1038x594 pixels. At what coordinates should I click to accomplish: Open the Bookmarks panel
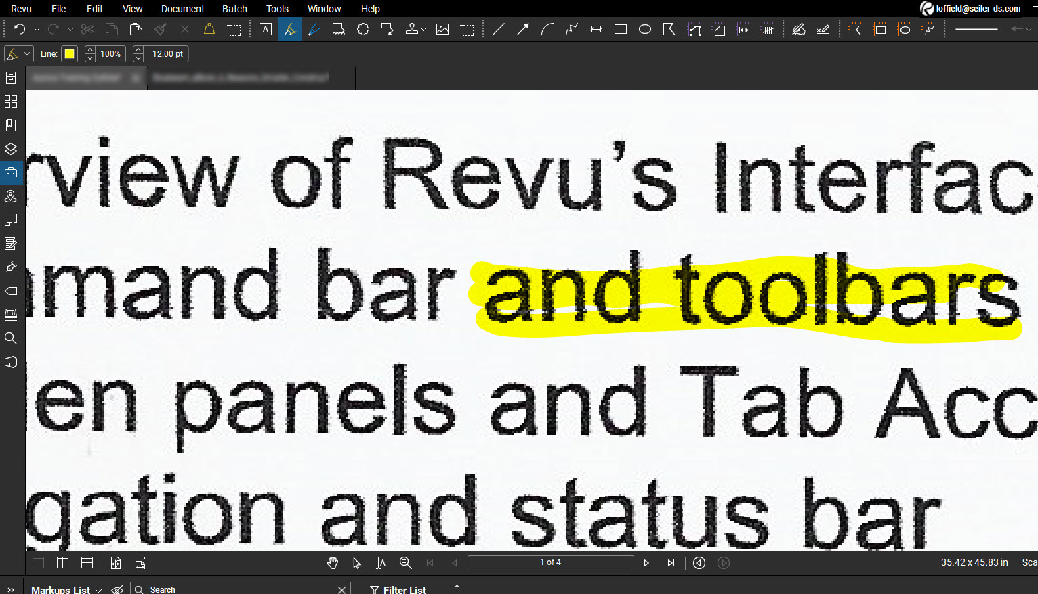coord(11,125)
